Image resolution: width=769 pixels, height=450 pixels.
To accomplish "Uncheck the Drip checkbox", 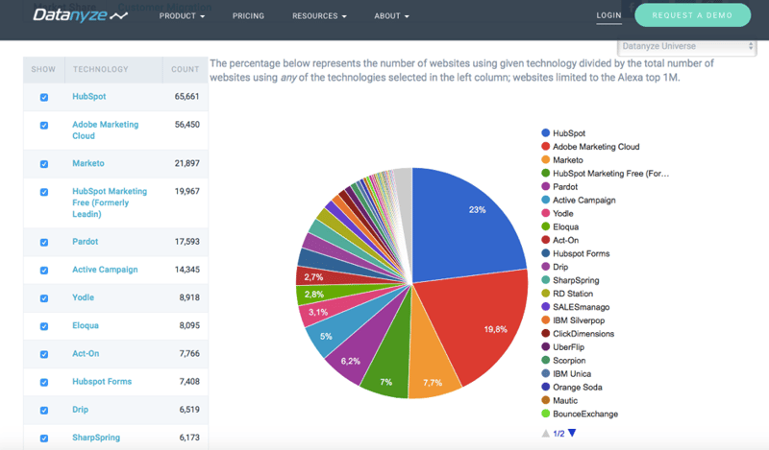I will coord(44,411).
